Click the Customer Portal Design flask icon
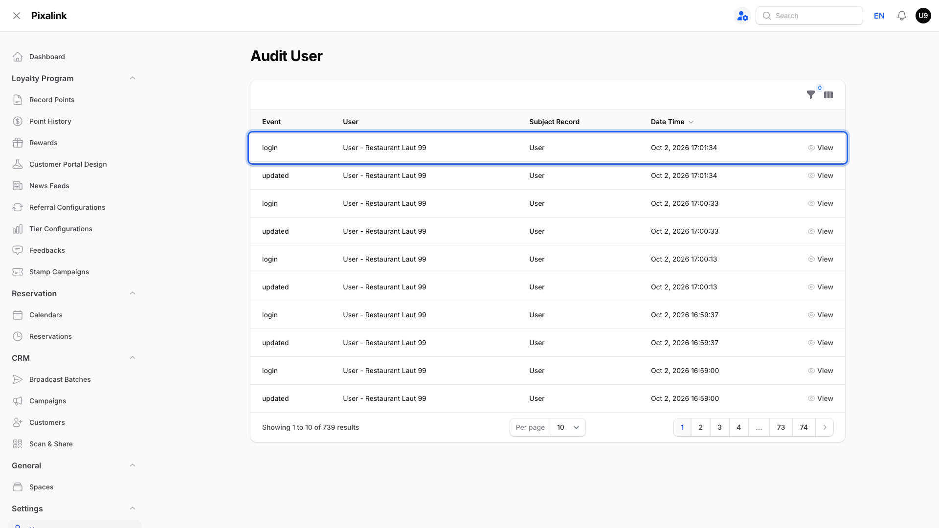The width and height of the screenshot is (939, 528). click(x=18, y=164)
